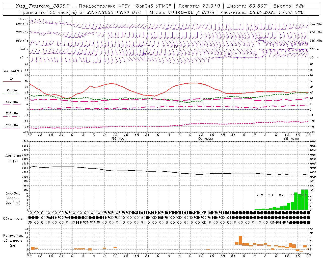This screenshot has height=258, width=323.
Task: Click the 0.3 three-hour precipitation value
Action: point(260,195)
